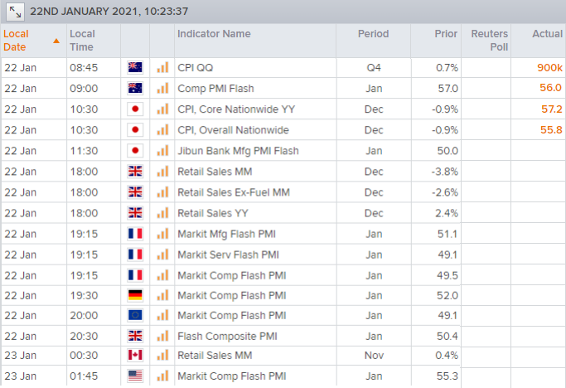Click Canada flag beside Retail Sales MM
This screenshot has height=388, width=566.
coord(135,355)
